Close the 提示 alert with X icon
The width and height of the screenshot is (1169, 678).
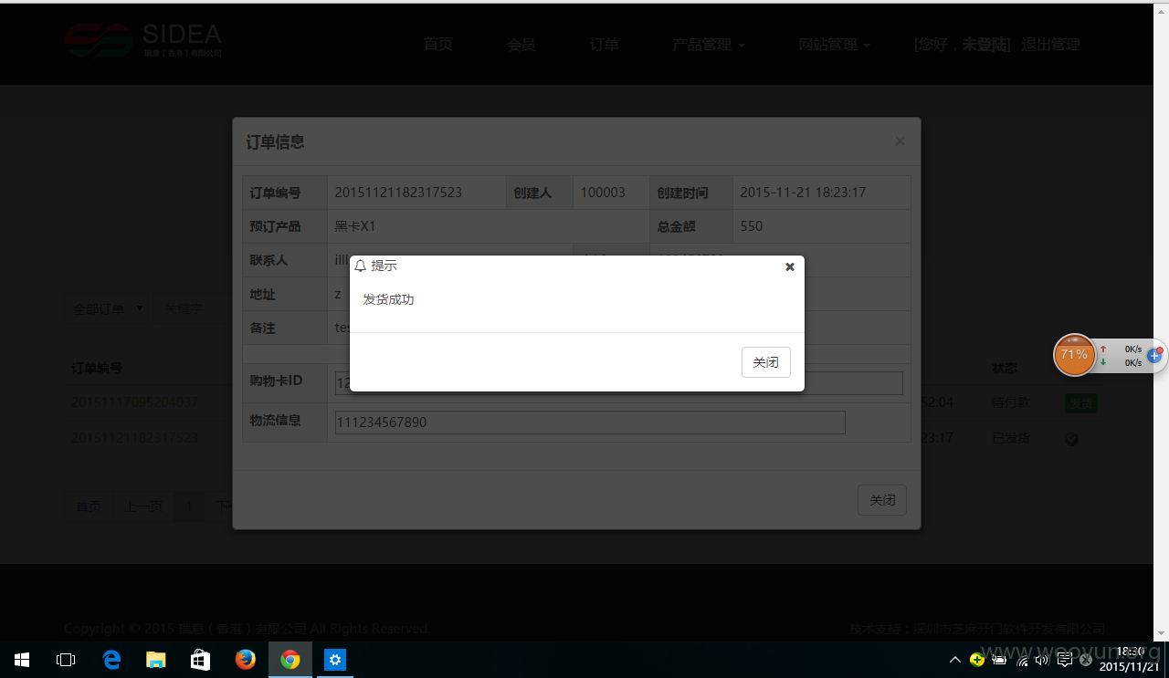(790, 266)
